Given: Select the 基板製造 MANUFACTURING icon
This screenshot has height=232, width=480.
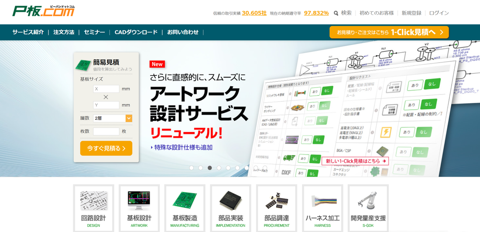Looking at the screenshot, I should tap(185, 208).
